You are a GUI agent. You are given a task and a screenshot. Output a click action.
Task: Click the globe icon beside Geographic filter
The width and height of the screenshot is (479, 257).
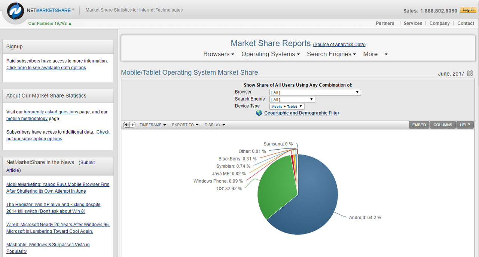click(259, 113)
